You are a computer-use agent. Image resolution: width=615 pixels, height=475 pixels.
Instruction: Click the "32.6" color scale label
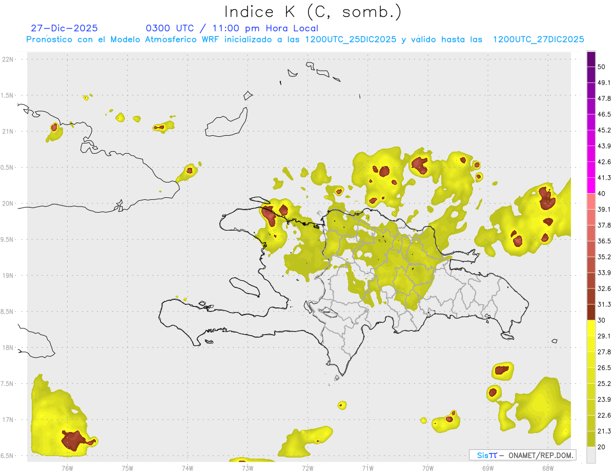pyautogui.click(x=604, y=288)
